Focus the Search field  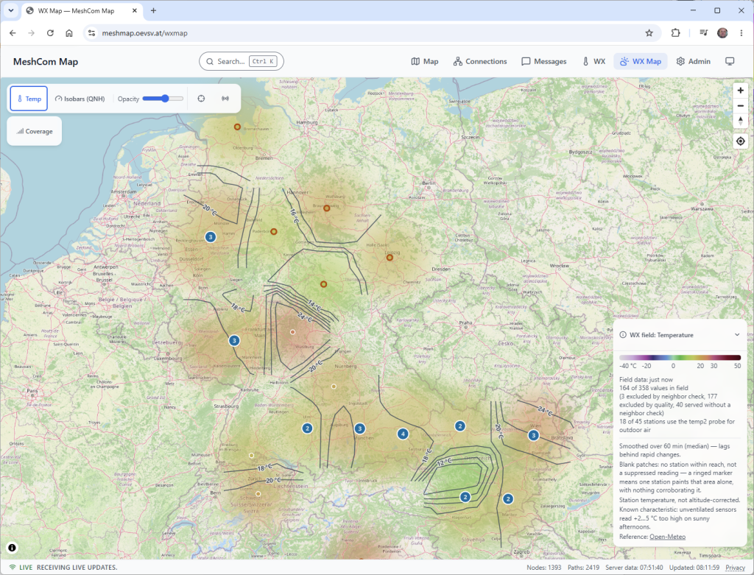pyautogui.click(x=242, y=62)
